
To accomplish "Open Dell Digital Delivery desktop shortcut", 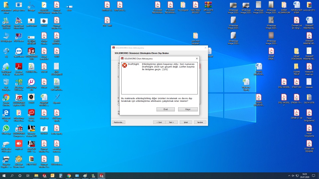I will 6,69.
